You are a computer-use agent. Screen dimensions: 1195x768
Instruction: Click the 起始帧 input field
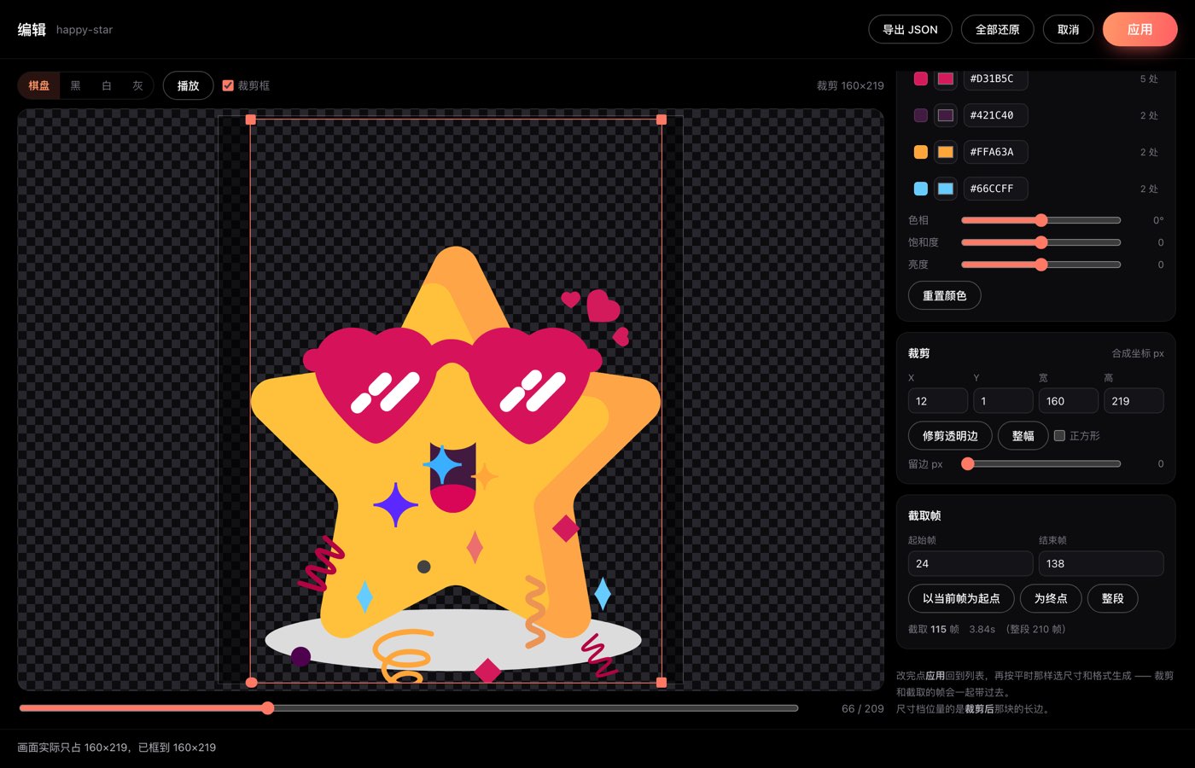pos(970,563)
